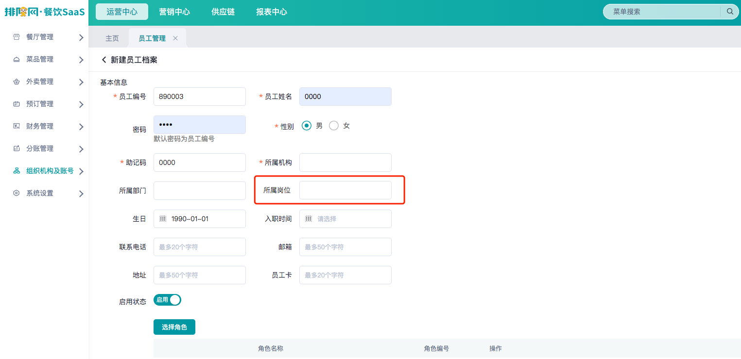Click the 财务管理 finance icon

17,126
